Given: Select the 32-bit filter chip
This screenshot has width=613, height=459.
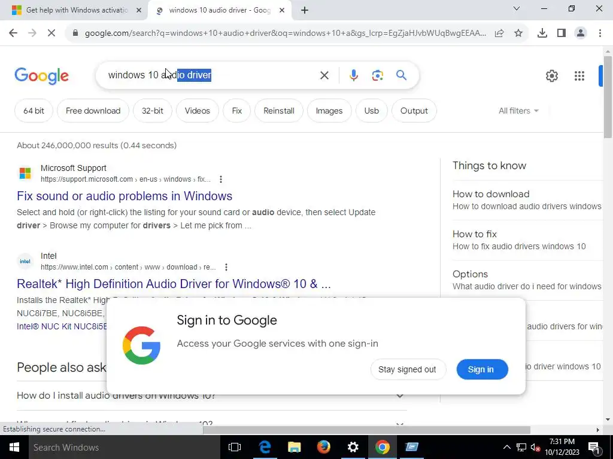Looking at the screenshot, I should [153, 111].
